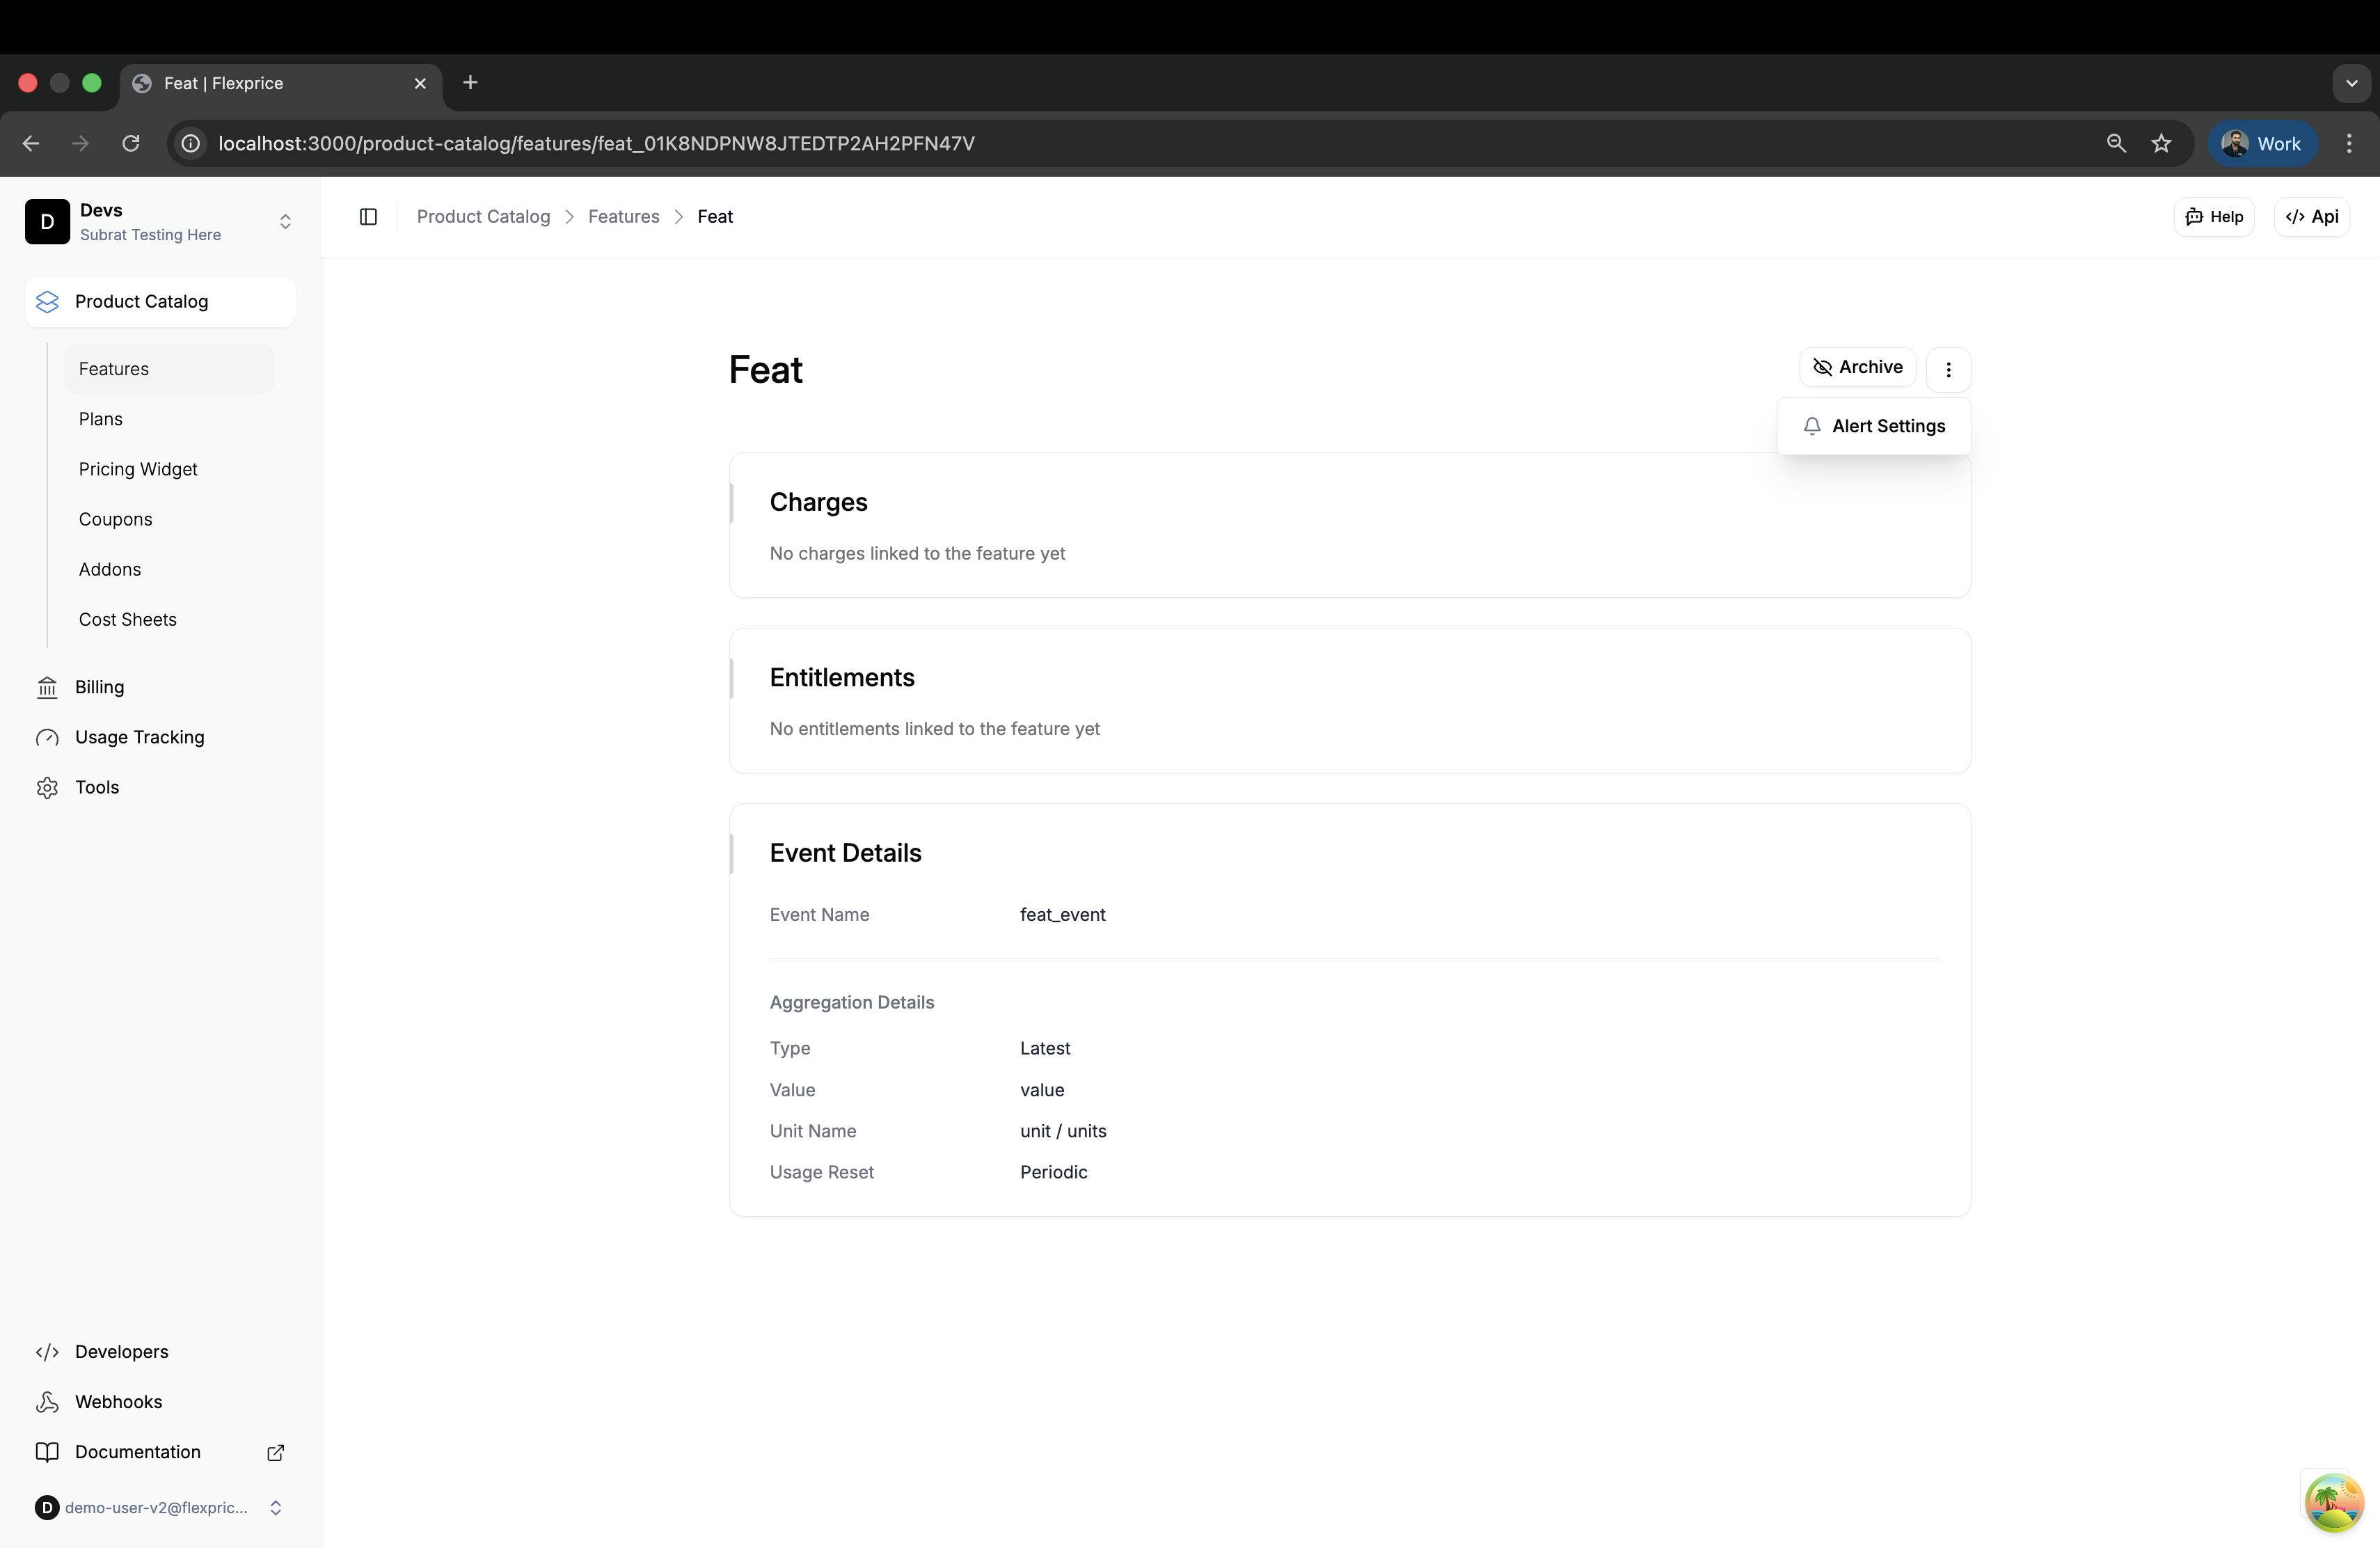Screen dimensions: 2380x1548
Task: Click the Developers code icon
Action: point(47,1352)
